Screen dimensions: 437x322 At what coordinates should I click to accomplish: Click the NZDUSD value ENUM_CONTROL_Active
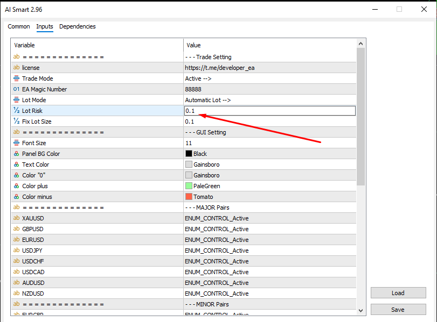[217, 294]
